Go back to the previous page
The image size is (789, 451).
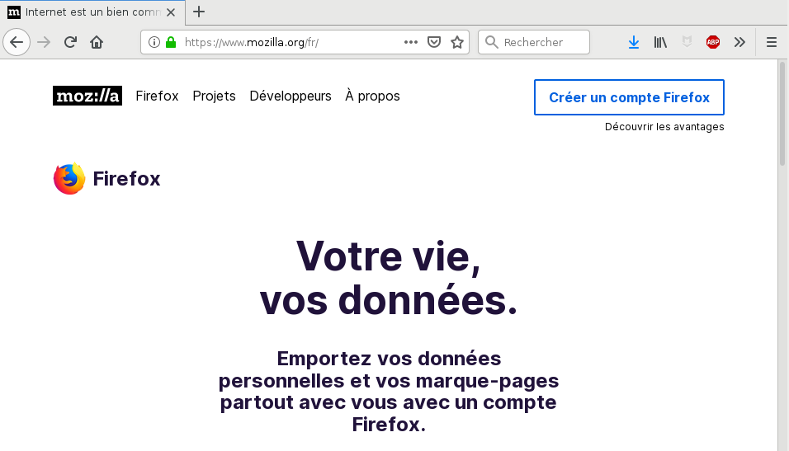(x=17, y=42)
